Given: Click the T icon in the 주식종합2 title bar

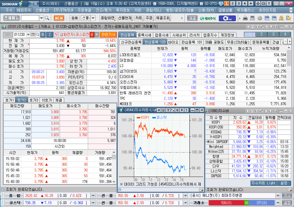Looking at the screenshot, I should [x=257, y=27].
